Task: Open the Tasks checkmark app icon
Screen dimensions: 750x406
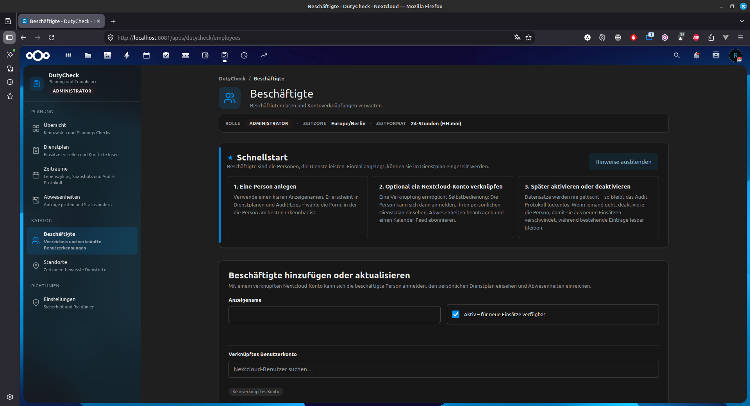Action: coord(166,55)
